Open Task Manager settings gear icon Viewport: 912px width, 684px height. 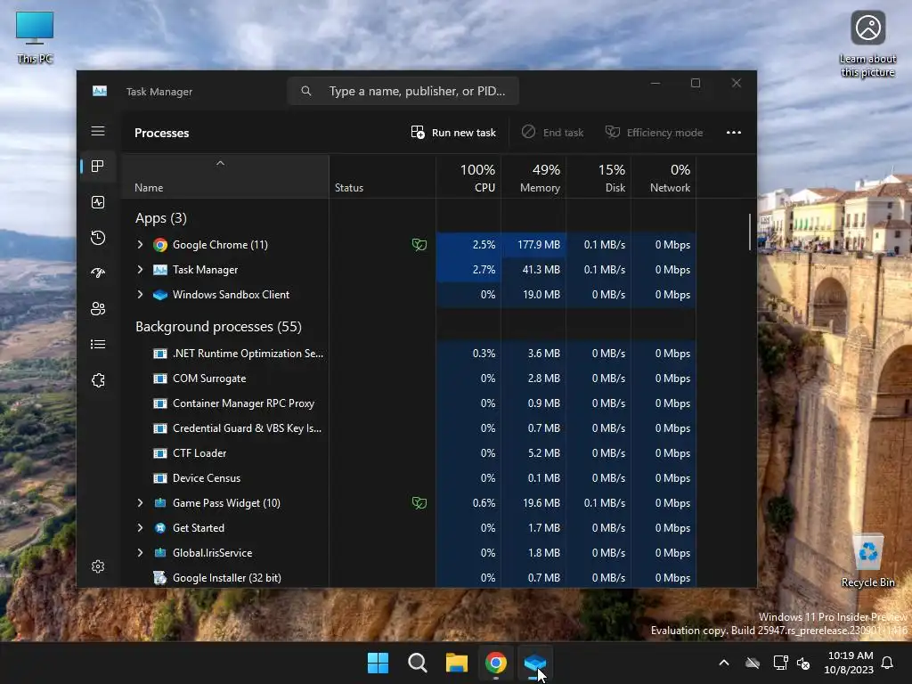98,566
